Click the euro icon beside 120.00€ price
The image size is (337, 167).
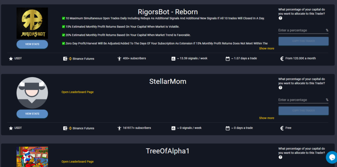(282, 59)
